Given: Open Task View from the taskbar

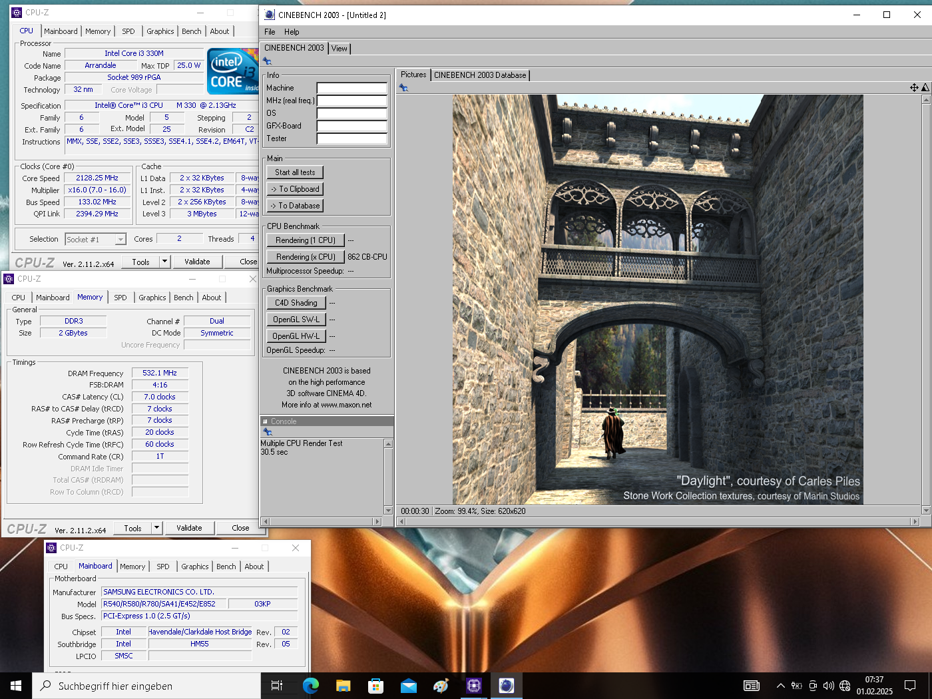Looking at the screenshot, I should point(277,686).
